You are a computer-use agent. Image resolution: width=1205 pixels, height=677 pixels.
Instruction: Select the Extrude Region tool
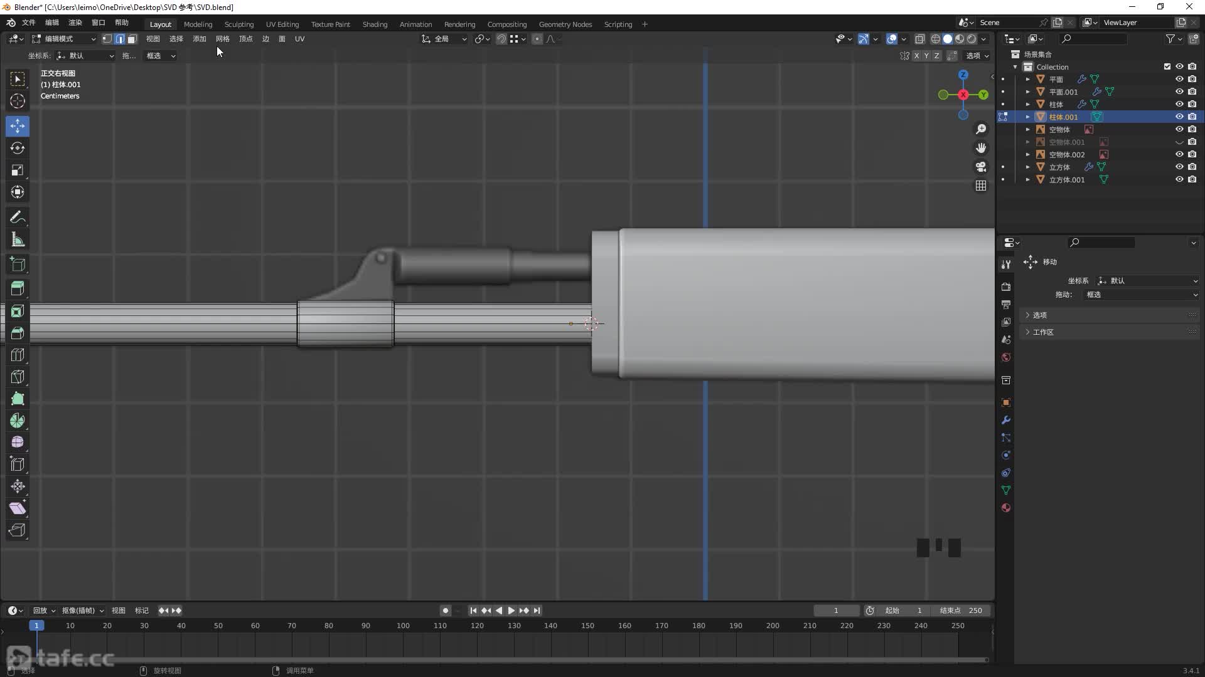coord(18,289)
